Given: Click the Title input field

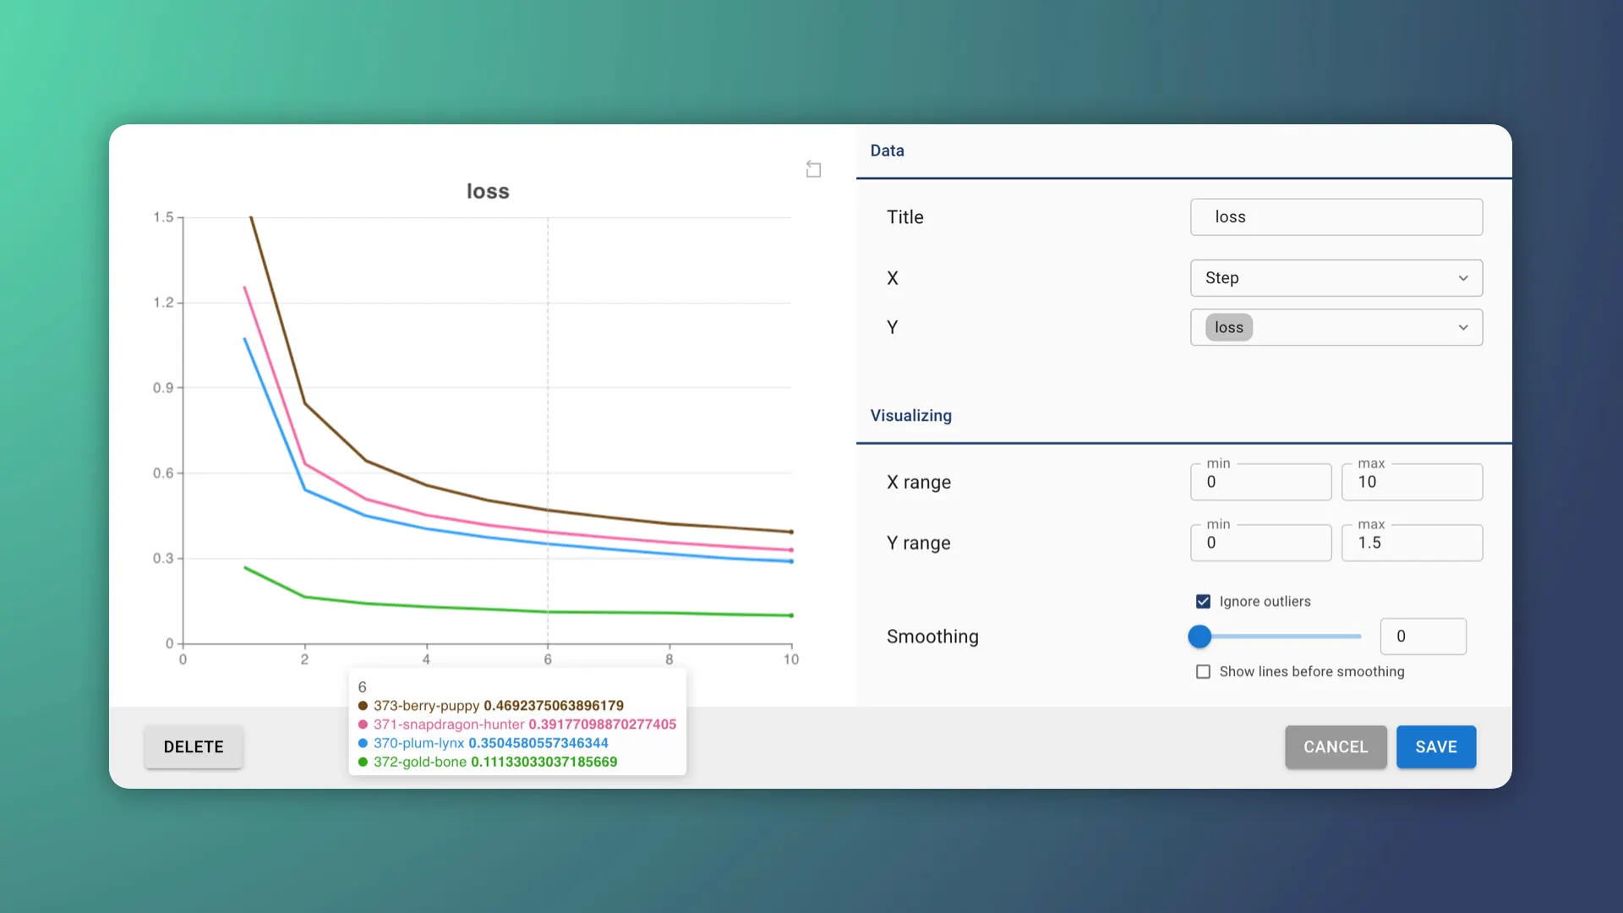Looking at the screenshot, I should pos(1336,217).
